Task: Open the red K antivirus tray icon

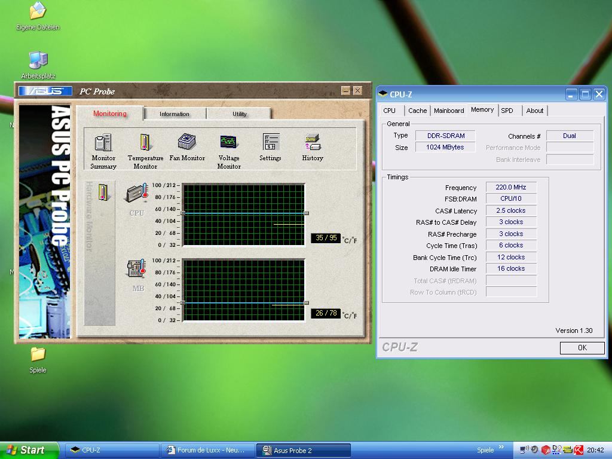Action: click(x=578, y=450)
